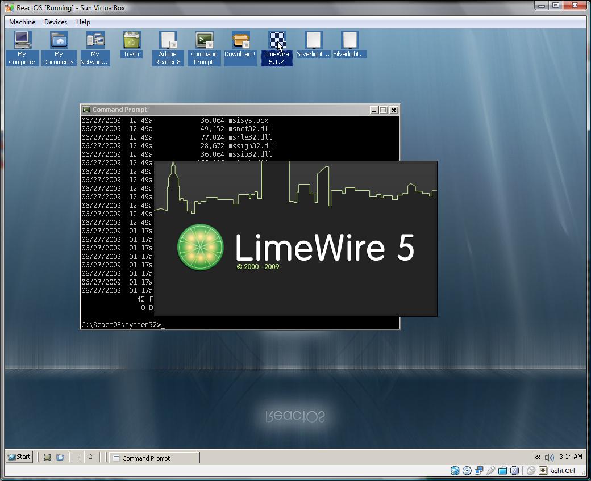Select the first Silverlight desktop icon
Viewport: 591px width, 481px height.
point(313,44)
